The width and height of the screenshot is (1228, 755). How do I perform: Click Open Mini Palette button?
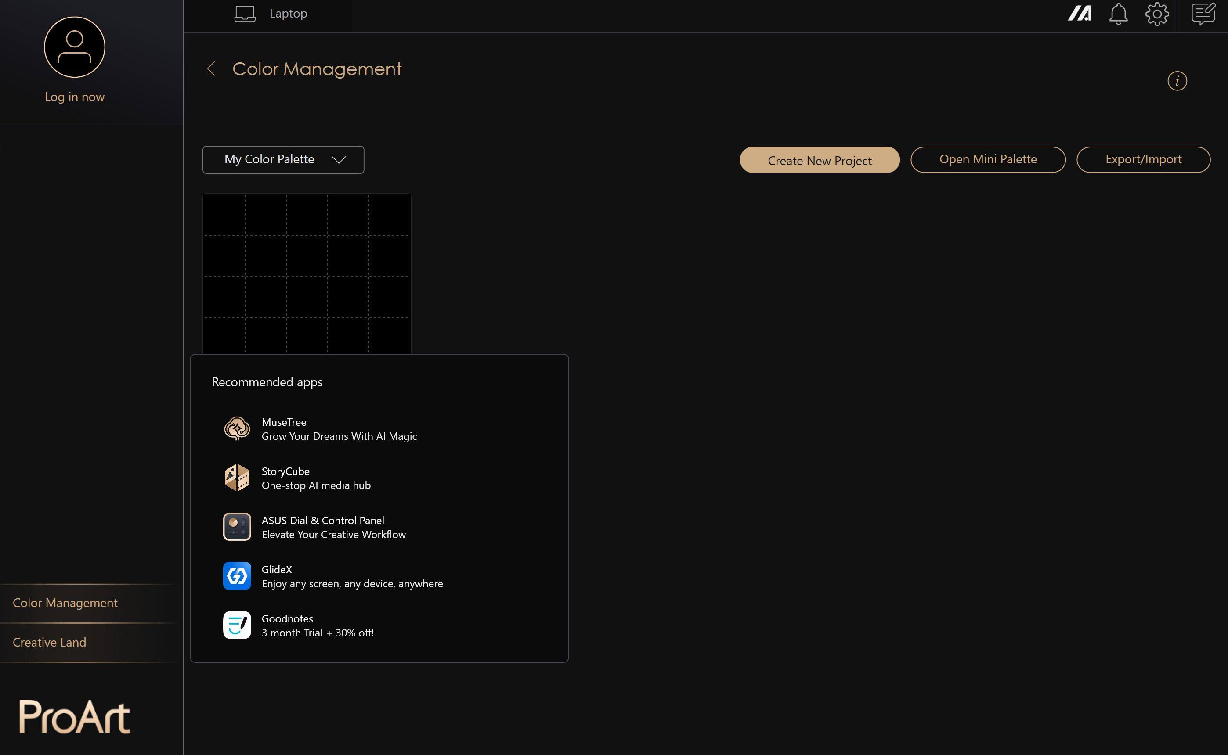[988, 160]
